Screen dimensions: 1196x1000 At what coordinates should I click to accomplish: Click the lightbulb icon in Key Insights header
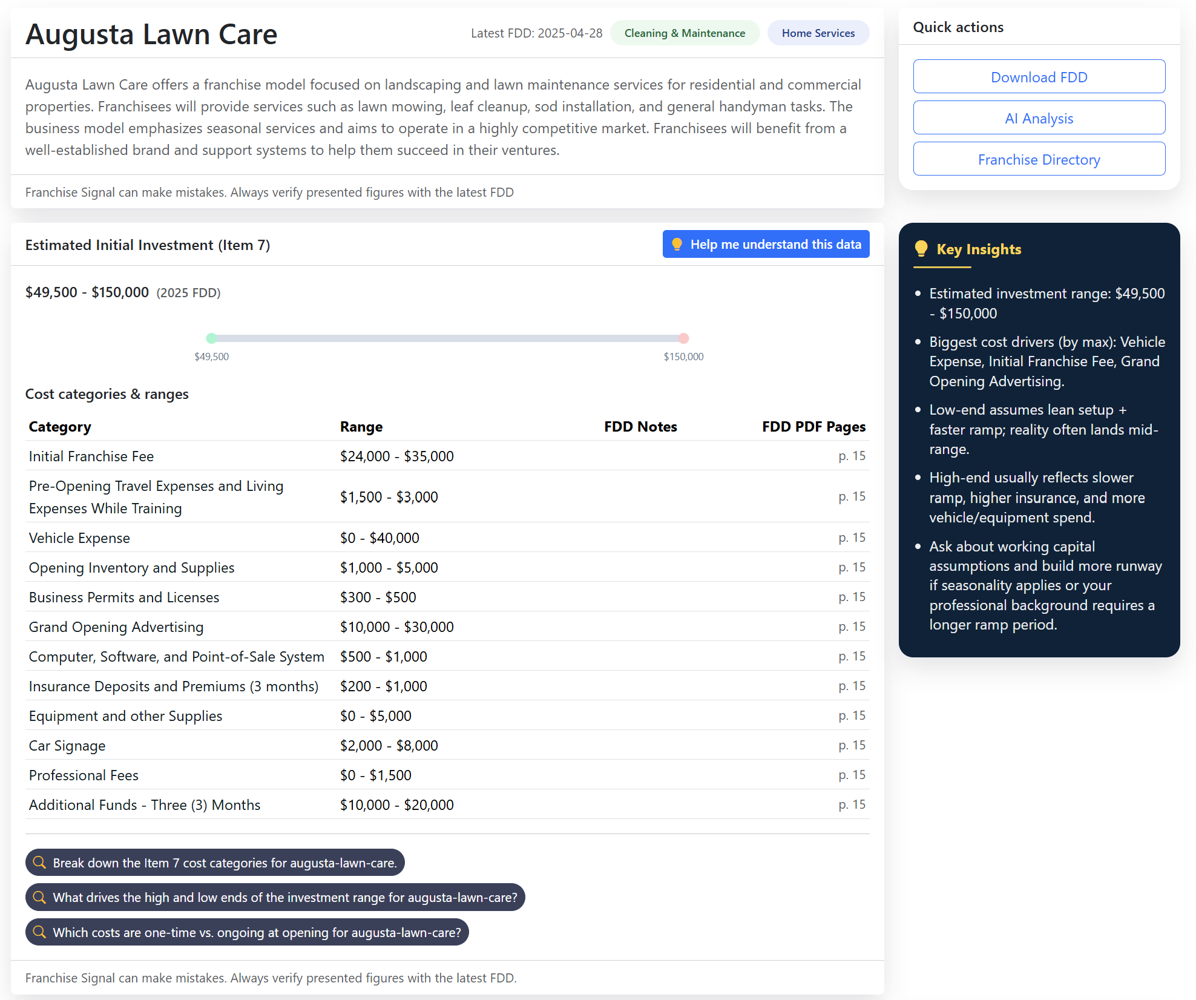pyautogui.click(x=921, y=248)
